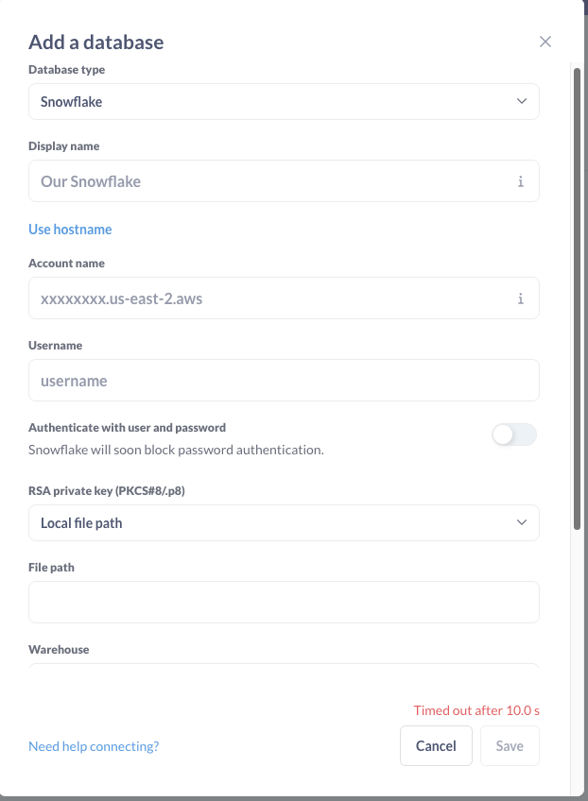This screenshot has height=801, width=588.
Task: Toggle Authenticate with user and password switch
Action: click(x=514, y=435)
